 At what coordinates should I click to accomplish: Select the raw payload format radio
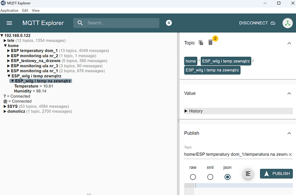(193, 177)
